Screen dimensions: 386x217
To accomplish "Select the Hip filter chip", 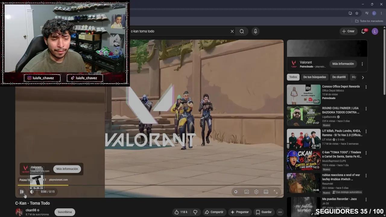I will 354,77.
